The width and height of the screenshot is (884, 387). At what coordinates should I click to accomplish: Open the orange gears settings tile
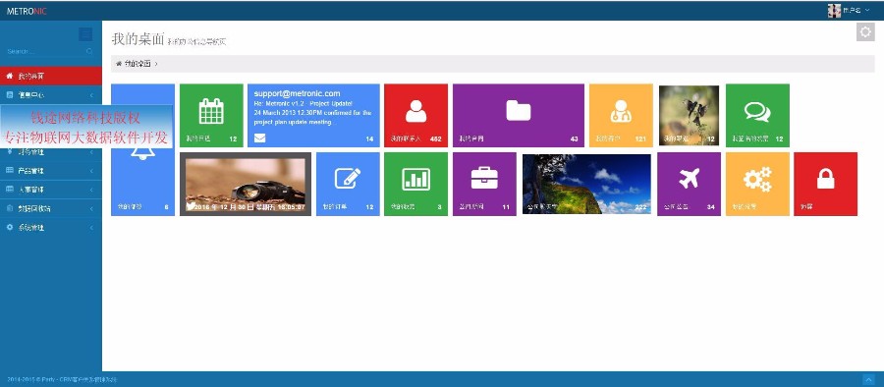[757, 184]
